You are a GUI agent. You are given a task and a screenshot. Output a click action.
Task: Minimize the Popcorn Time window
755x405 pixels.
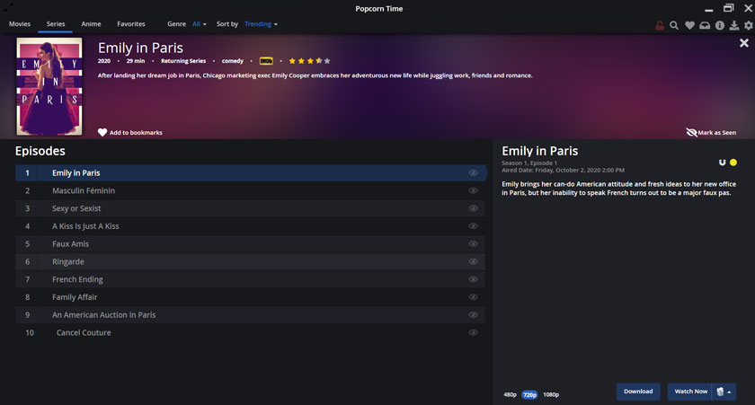tap(709, 9)
